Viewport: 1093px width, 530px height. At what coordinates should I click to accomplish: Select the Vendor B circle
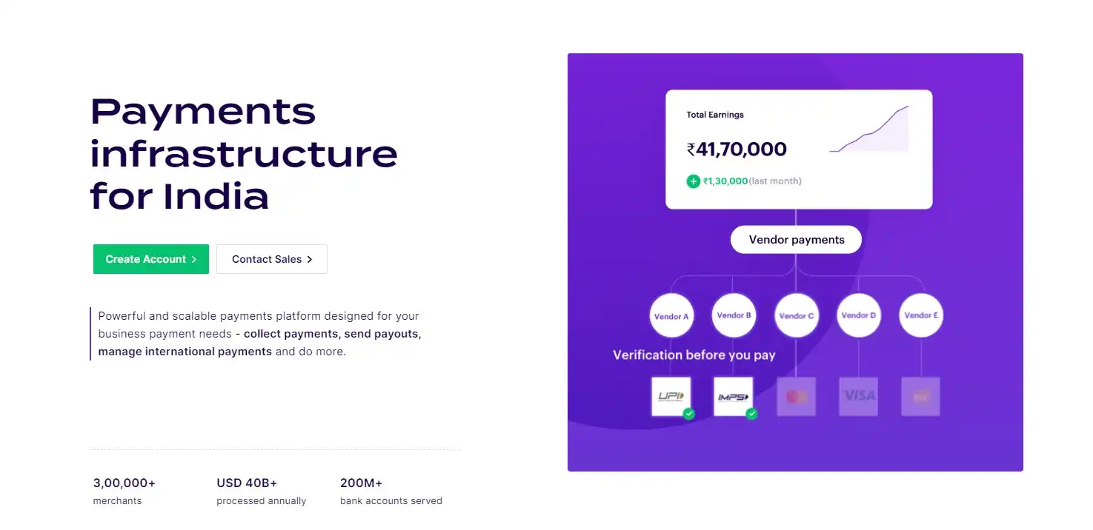click(x=734, y=316)
